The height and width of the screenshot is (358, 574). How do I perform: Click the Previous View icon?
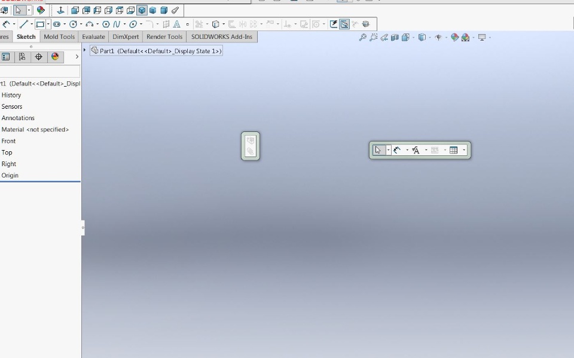click(384, 37)
